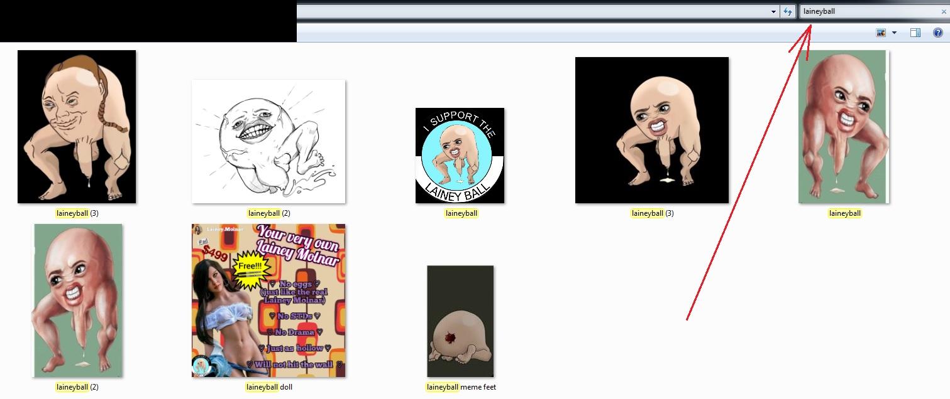Select the green-background thumbnail named laineyball (2)
This screenshot has height=399, width=950.
[77, 301]
